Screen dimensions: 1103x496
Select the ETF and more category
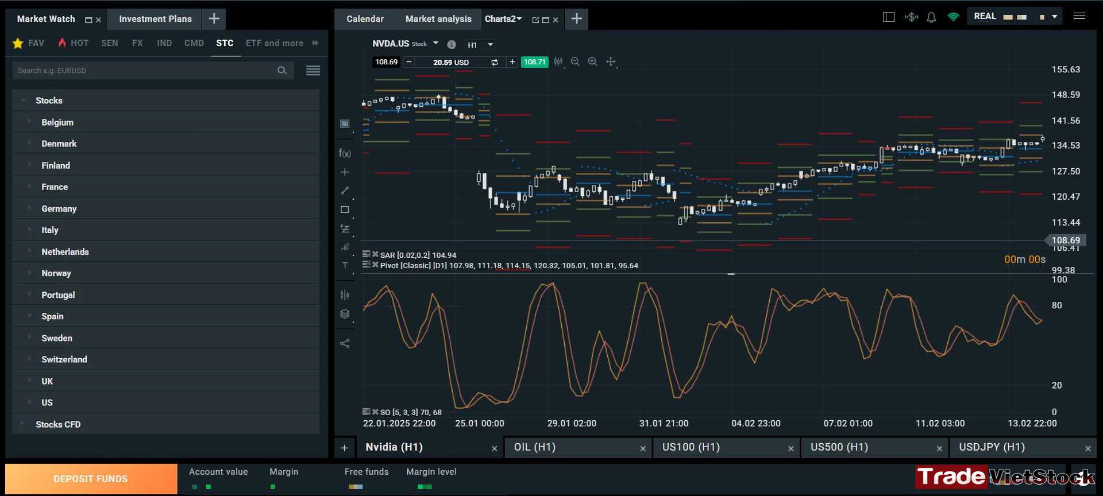point(275,43)
